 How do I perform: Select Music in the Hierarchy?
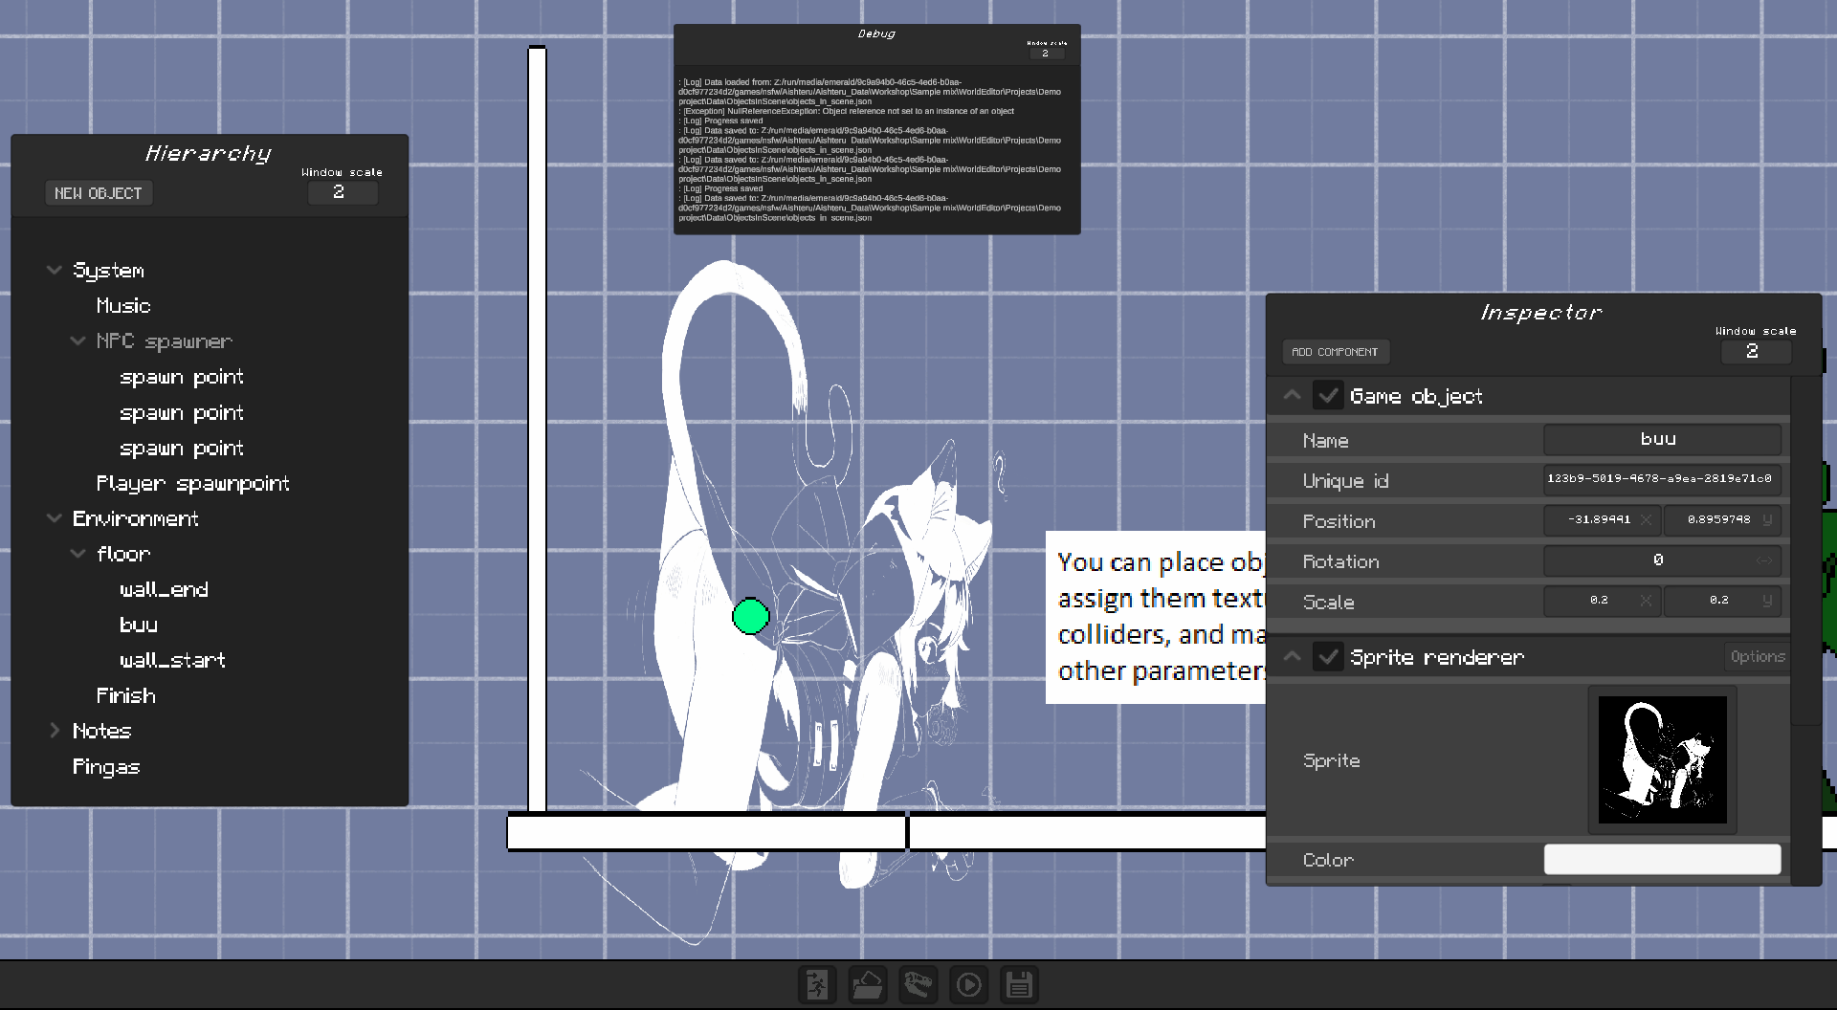123,306
